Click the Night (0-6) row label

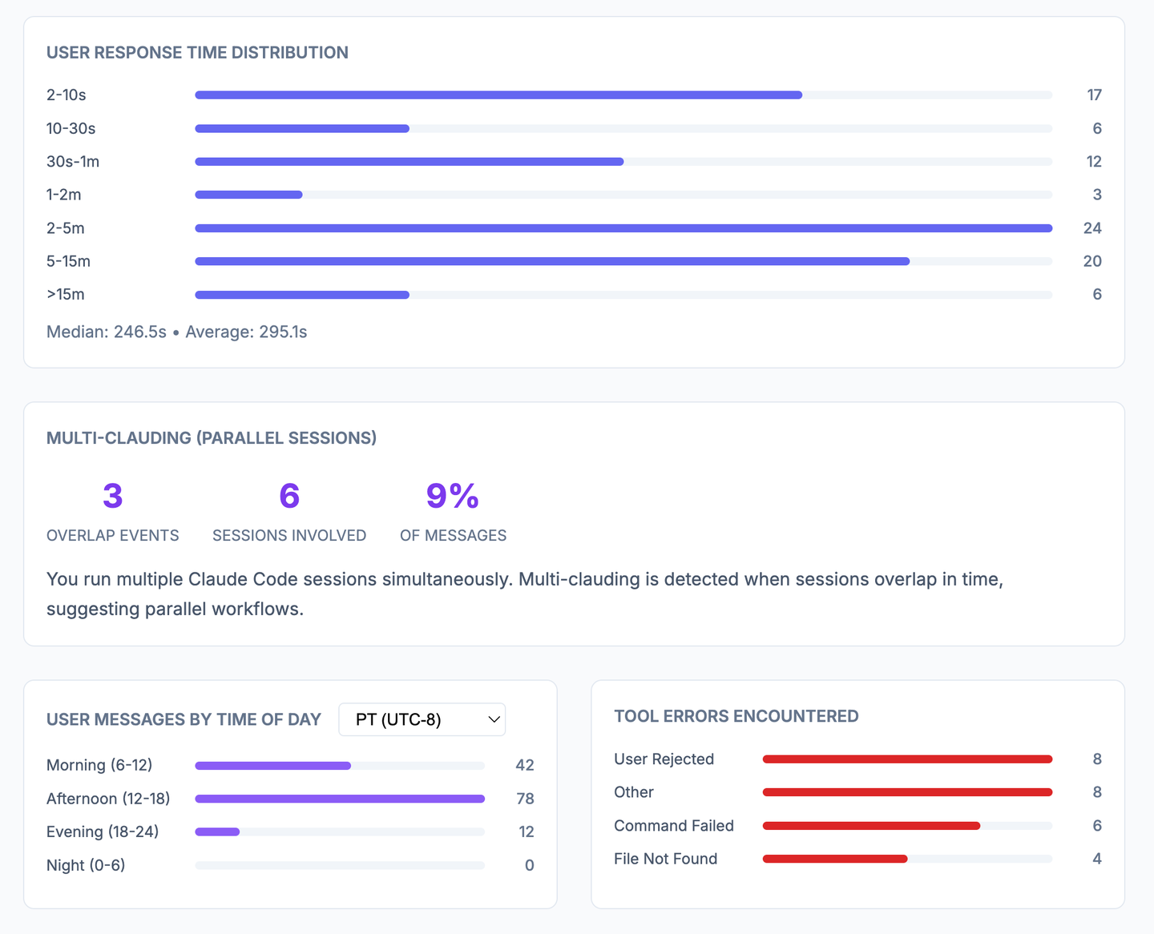click(86, 865)
